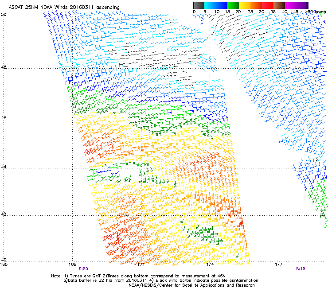The height and width of the screenshot is (288, 328).
Task: Click the latitude axis label '44'
Action: coord(4,167)
